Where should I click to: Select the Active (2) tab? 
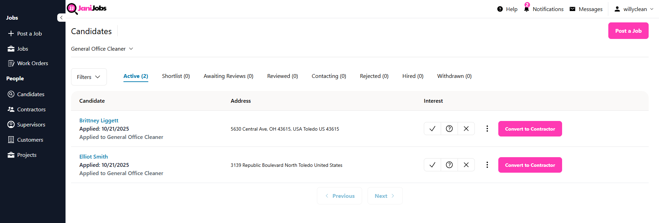136,76
